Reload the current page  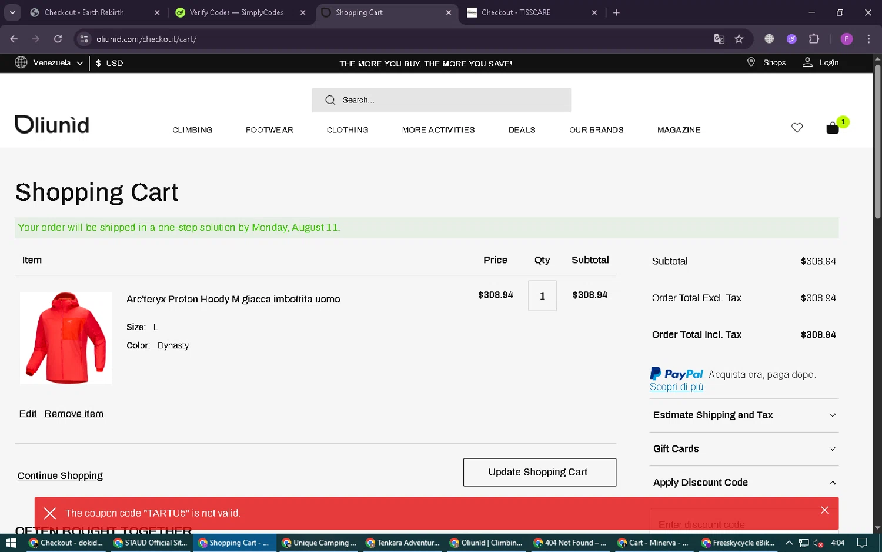click(x=58, y=39)
